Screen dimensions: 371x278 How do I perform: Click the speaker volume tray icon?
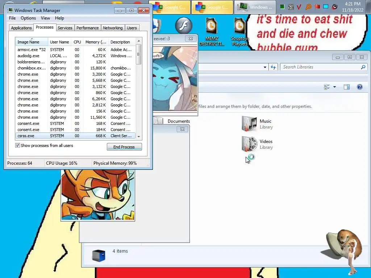[x=334, y=7]
